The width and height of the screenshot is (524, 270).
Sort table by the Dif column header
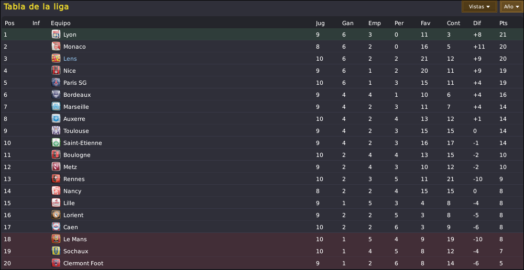point(477,23)
